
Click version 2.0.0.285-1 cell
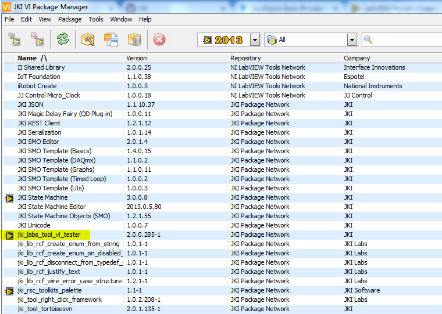point(144,234)
